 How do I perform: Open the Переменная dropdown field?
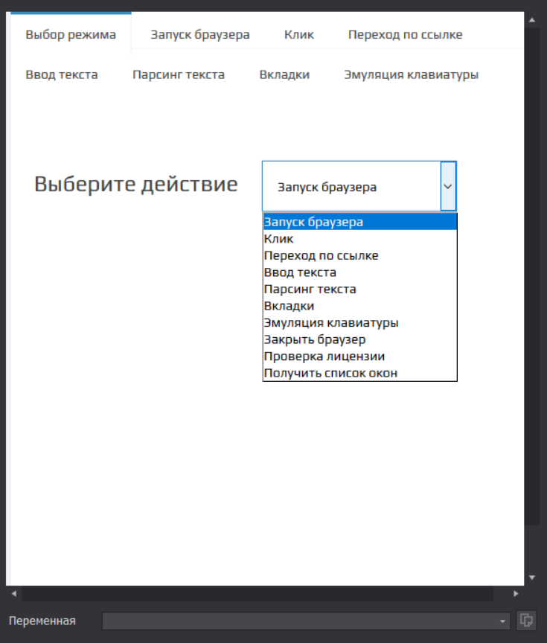pyautogui.click(x=306, y=621)
